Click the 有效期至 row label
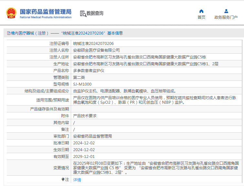244x187 pixels. [61, 157]
